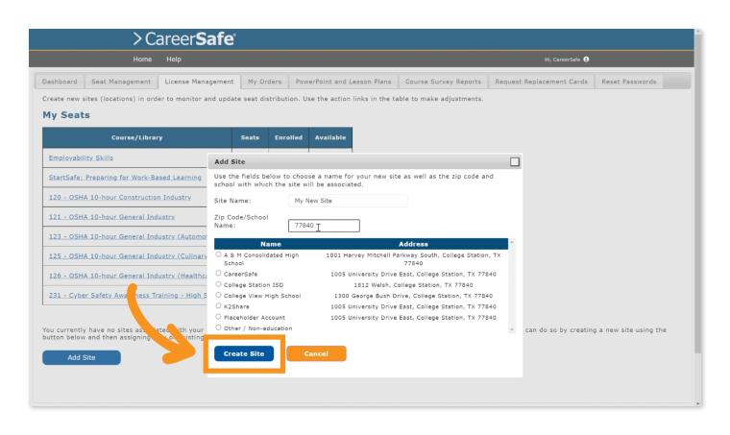Open the My Orders tab

click(x=264, y=82)
